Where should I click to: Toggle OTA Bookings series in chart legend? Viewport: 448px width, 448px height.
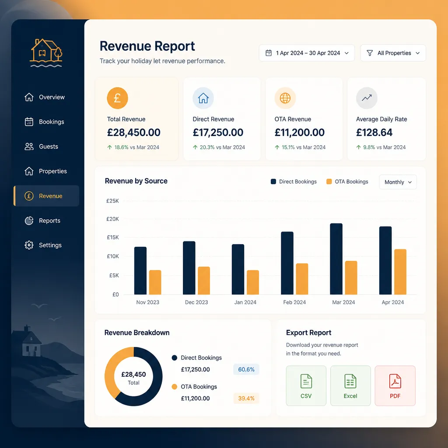347,182
